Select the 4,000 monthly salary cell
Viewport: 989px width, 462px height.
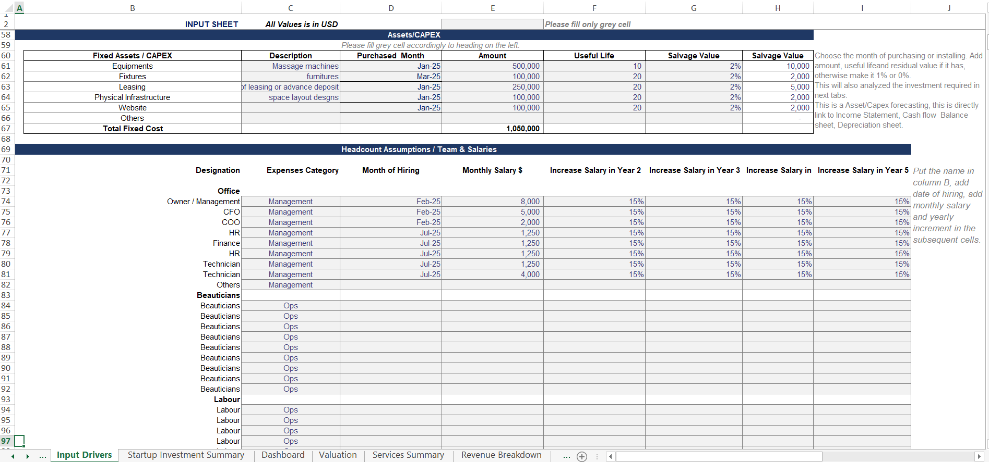point(493,274)
